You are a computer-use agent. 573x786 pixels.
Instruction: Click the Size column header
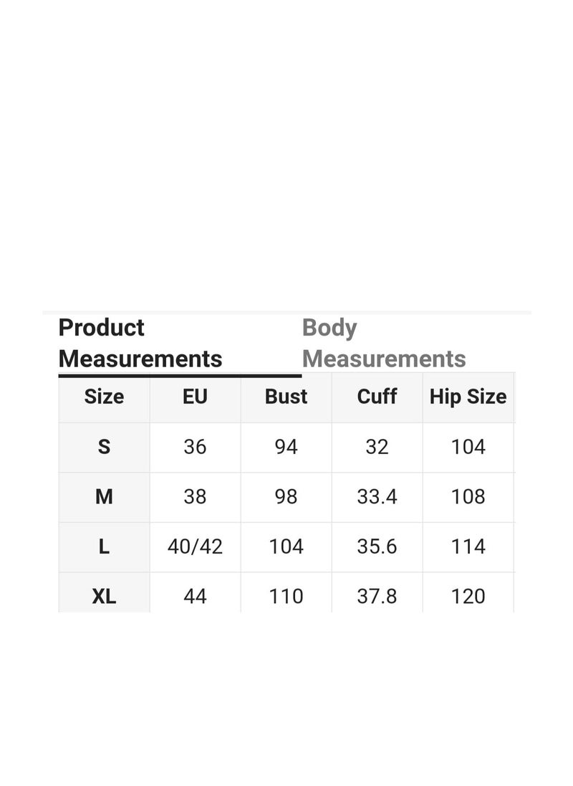[104, 397]
